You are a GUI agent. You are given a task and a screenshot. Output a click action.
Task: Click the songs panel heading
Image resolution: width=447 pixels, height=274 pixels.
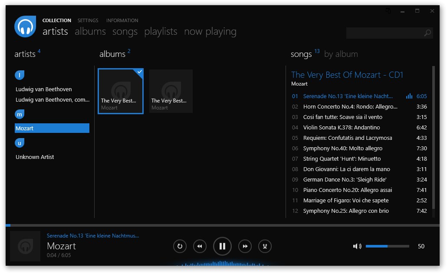(x=301, y=54)
